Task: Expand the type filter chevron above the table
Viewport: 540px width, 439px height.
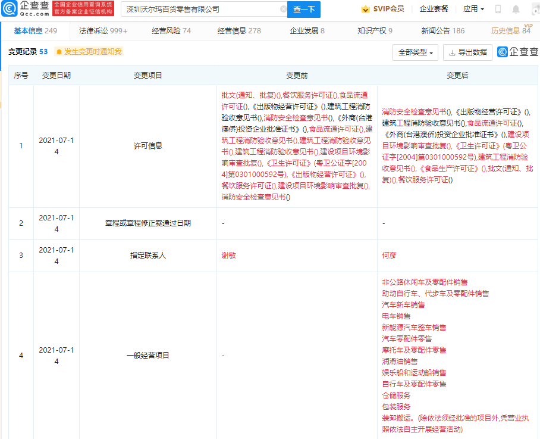Action: click(431, 53)
